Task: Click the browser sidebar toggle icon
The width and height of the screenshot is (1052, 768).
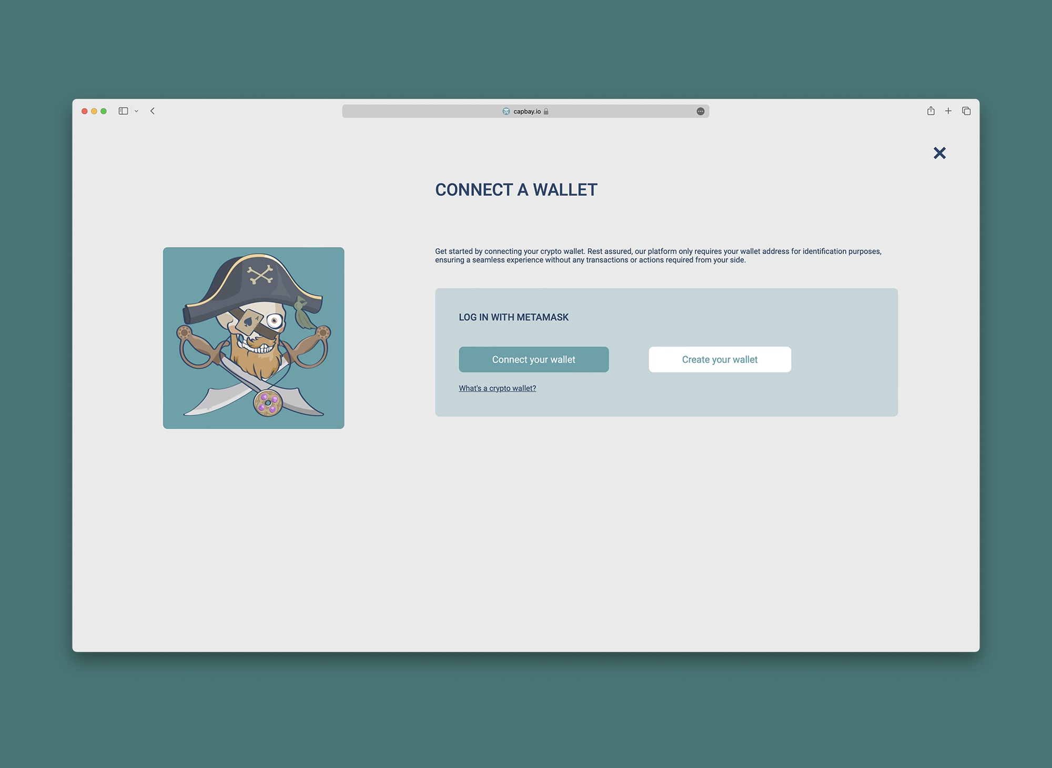Action: coord(123,110)
